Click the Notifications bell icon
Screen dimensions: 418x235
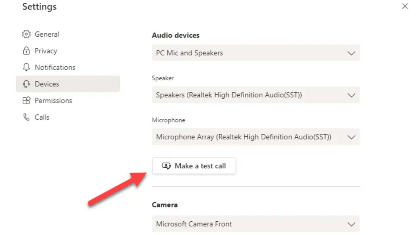pyautogui.click(x=26, y=67)
